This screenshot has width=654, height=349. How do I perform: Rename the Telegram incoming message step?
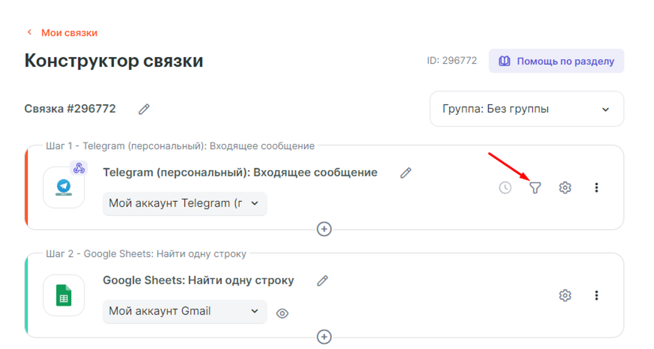click(x=405, y=173)
